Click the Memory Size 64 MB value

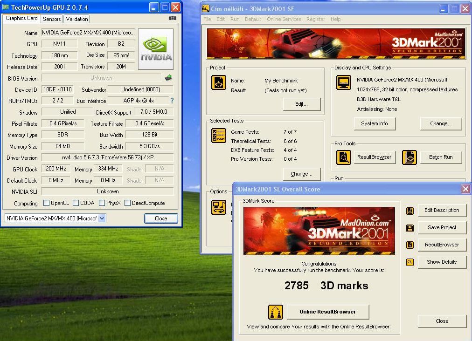tap(62, 146)
